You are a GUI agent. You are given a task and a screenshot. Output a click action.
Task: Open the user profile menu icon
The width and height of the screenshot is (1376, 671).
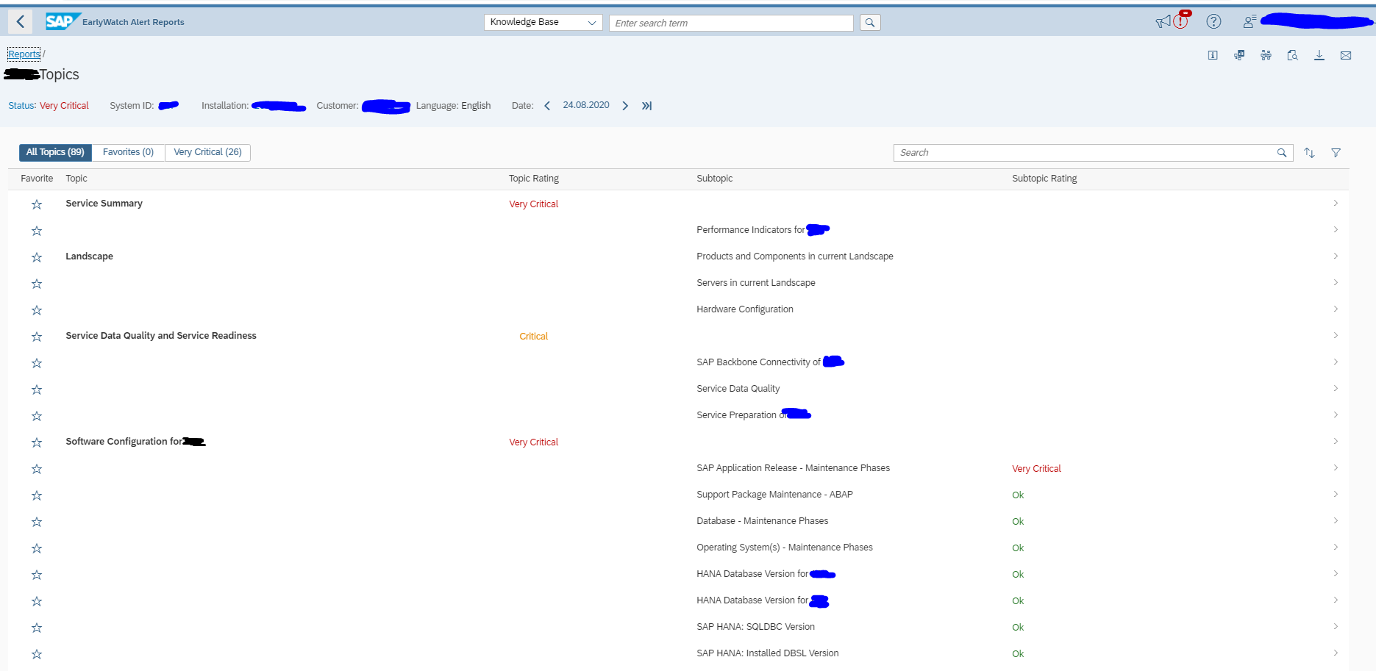(x=1249, y=22)
